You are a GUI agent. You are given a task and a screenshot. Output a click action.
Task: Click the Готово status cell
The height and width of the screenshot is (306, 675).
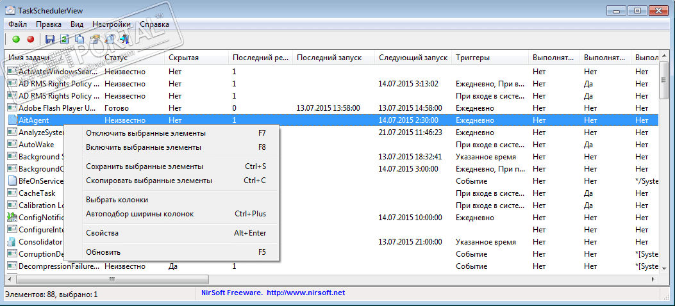pyautogui.click(x=116, y=108)
